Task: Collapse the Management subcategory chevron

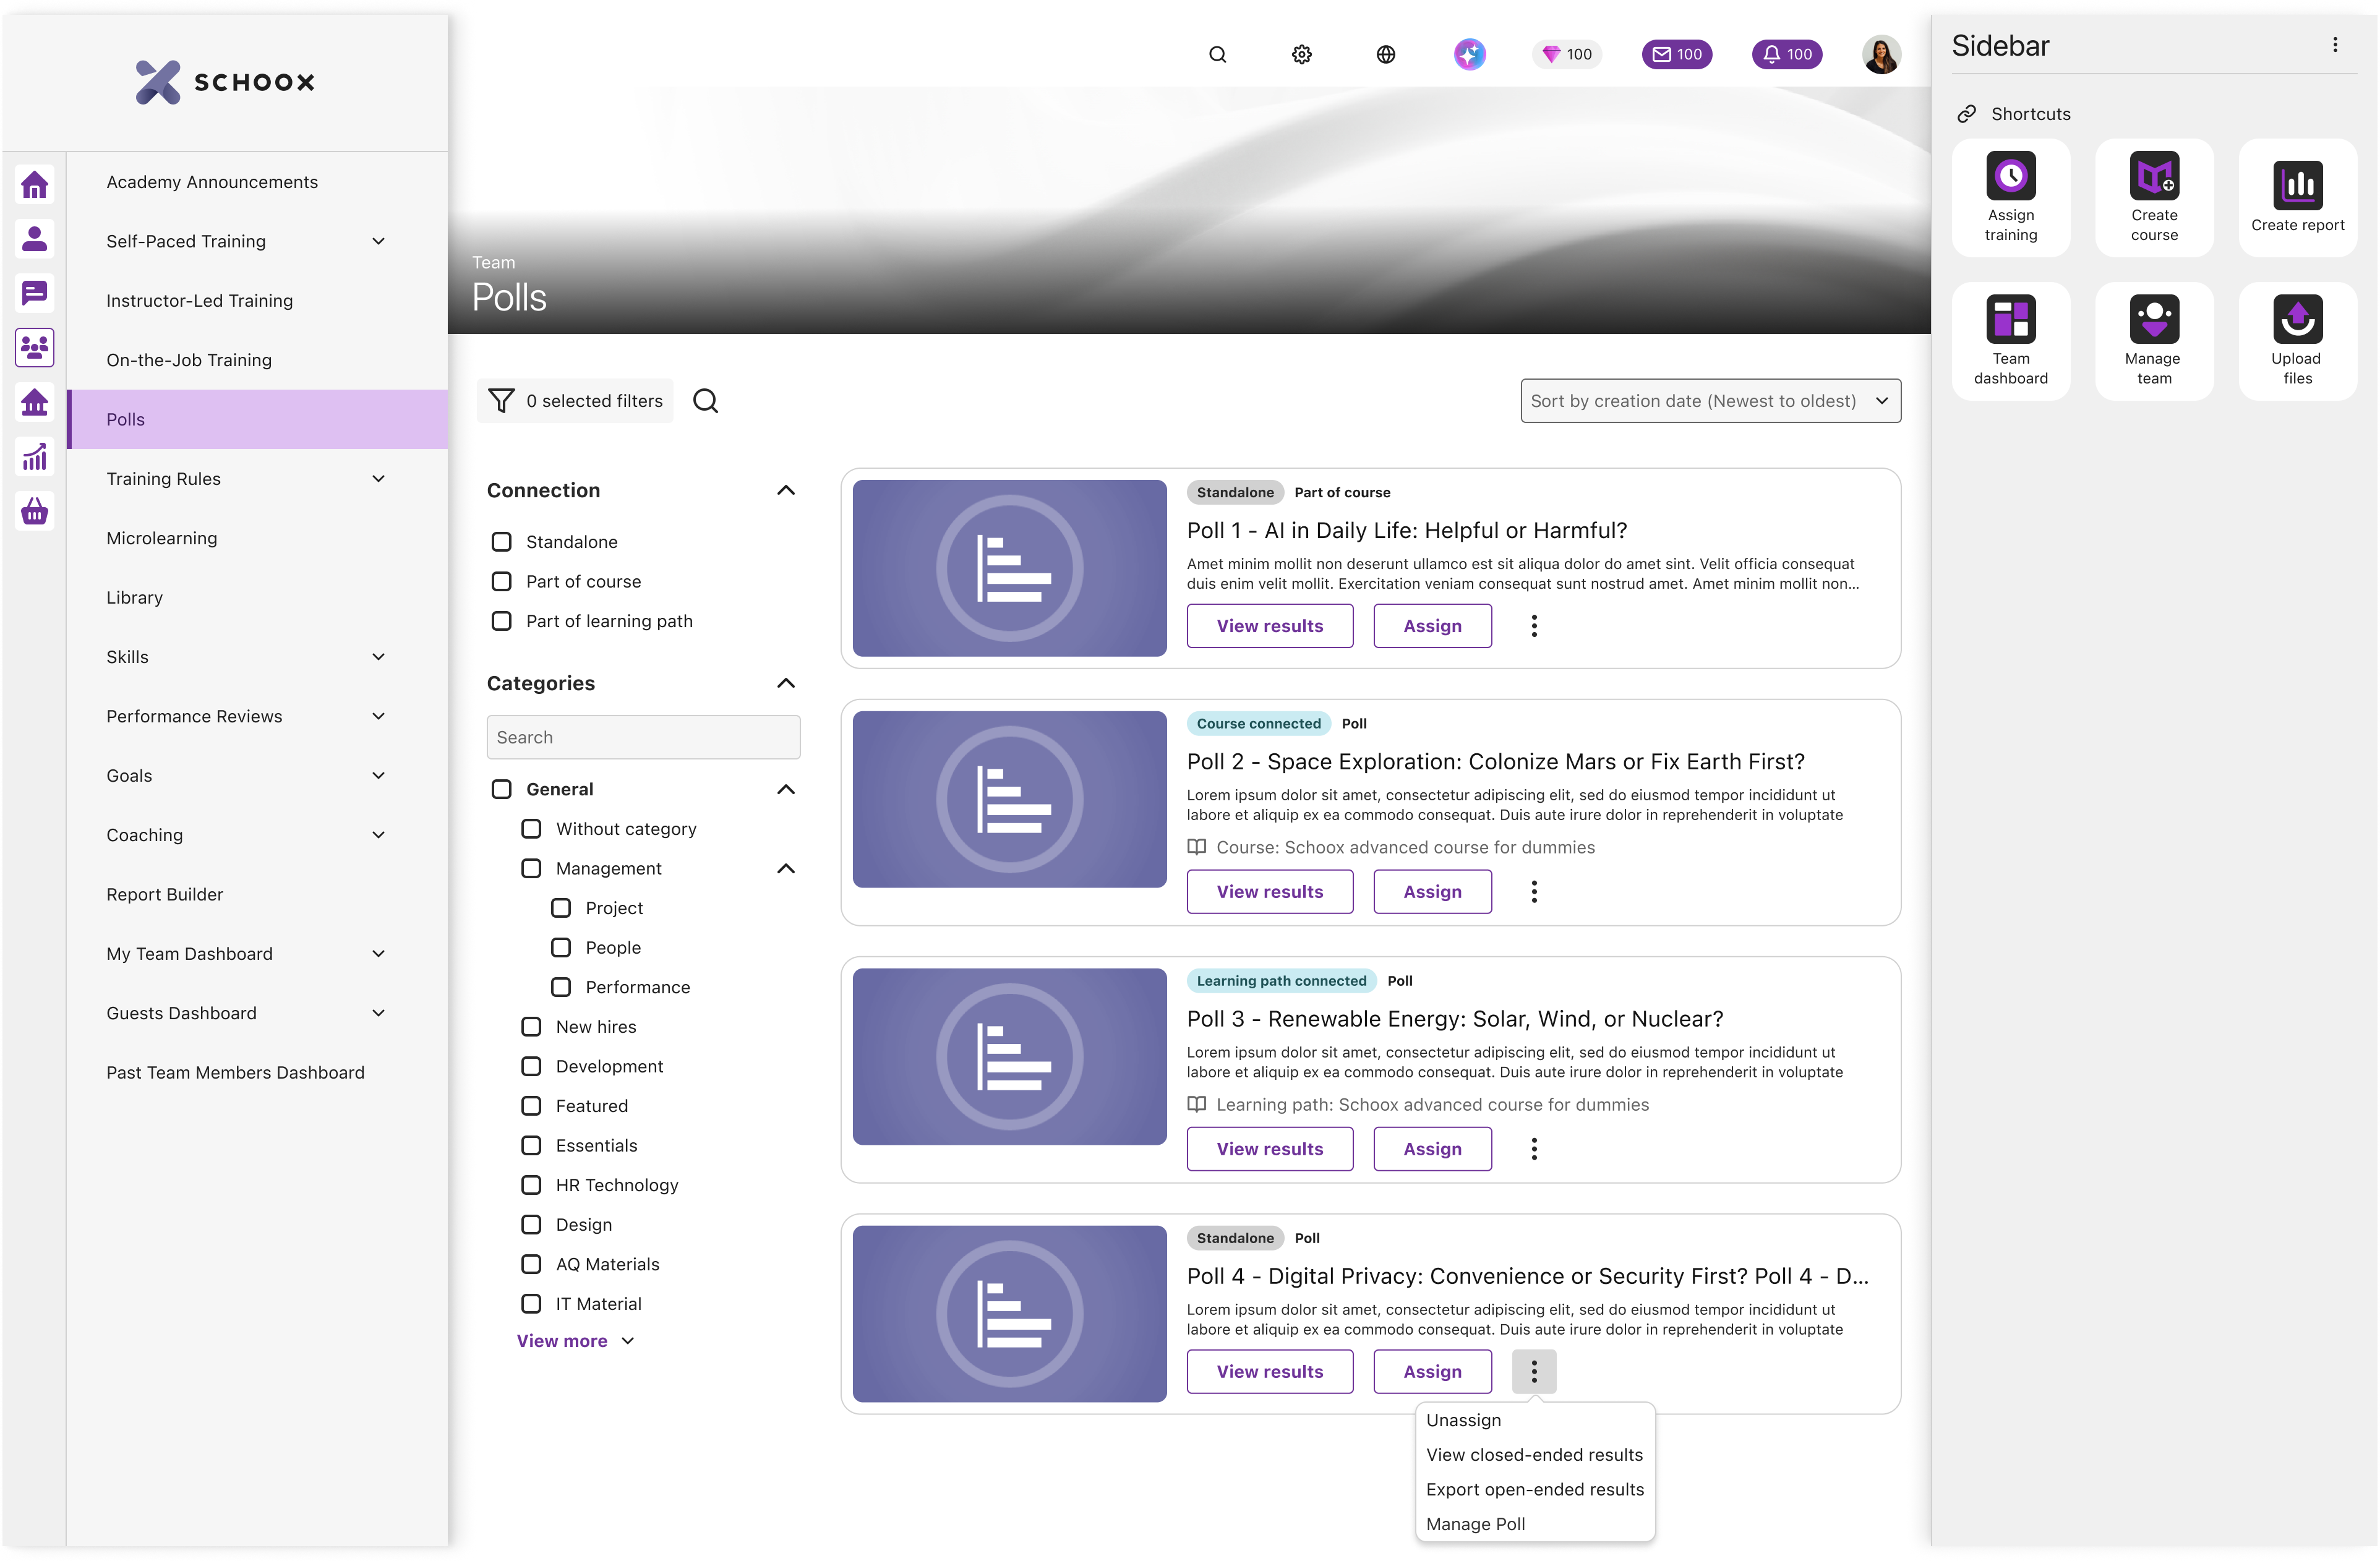Action: pyautogui.click(x=786, y=868)
